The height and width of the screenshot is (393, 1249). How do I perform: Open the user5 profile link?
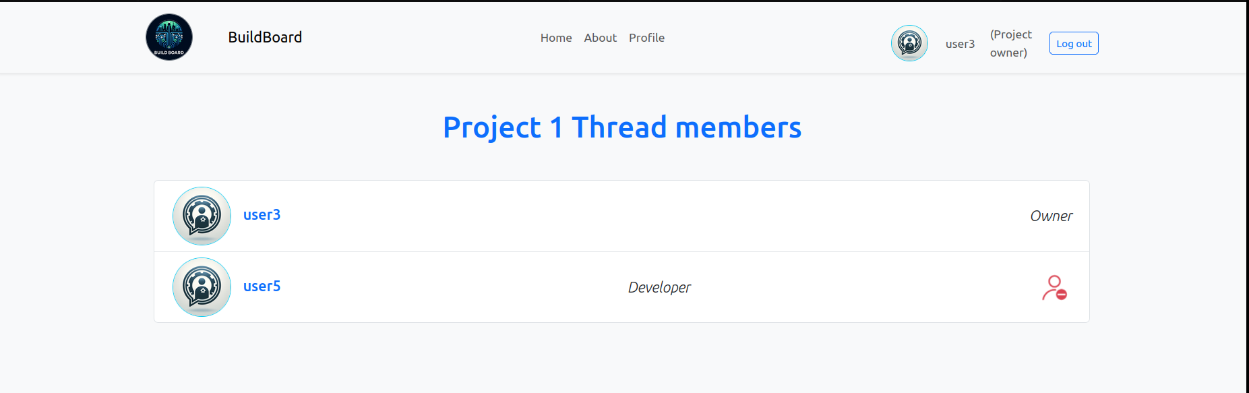pos(262,286)
